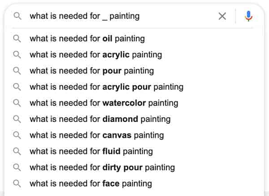Clear the search box with the X icon

(222, 16)
